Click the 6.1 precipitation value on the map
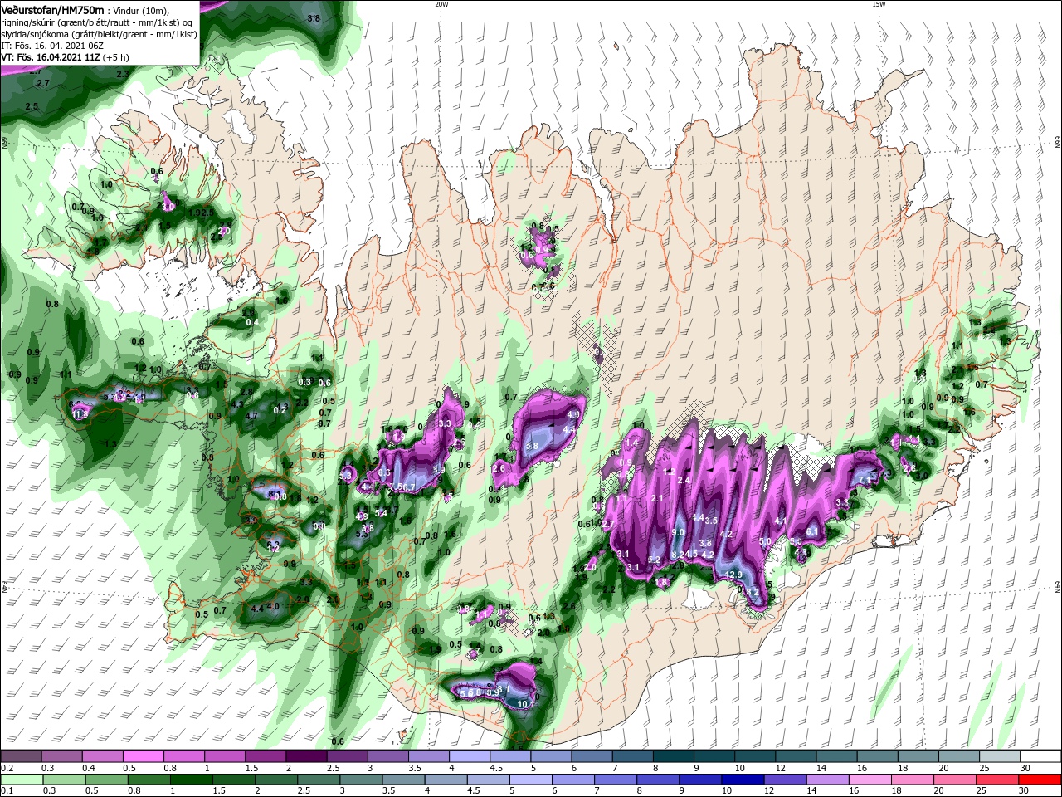Image resolution: width=1062 pixels, height=797 pixels. [813, 531]
